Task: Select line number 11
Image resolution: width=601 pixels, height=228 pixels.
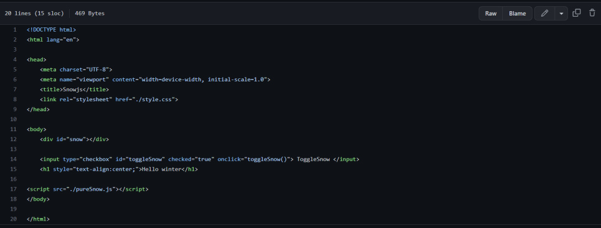Action: click(14, 129)
